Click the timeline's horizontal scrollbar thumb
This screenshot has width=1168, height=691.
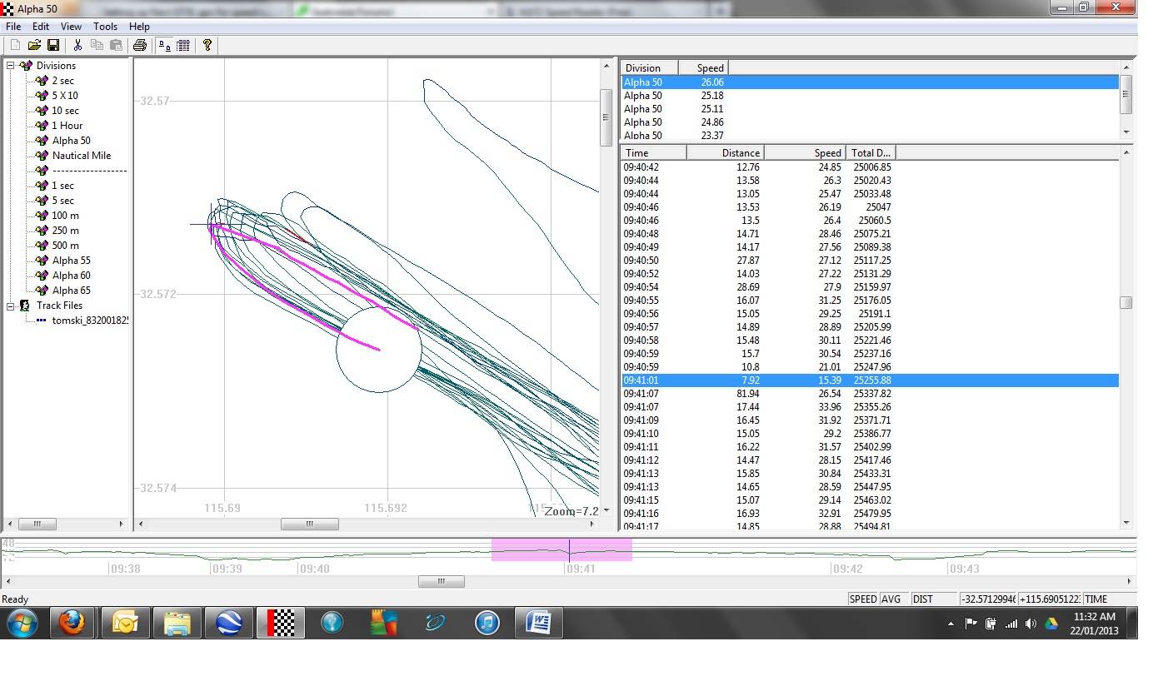(x=441, y=582)
